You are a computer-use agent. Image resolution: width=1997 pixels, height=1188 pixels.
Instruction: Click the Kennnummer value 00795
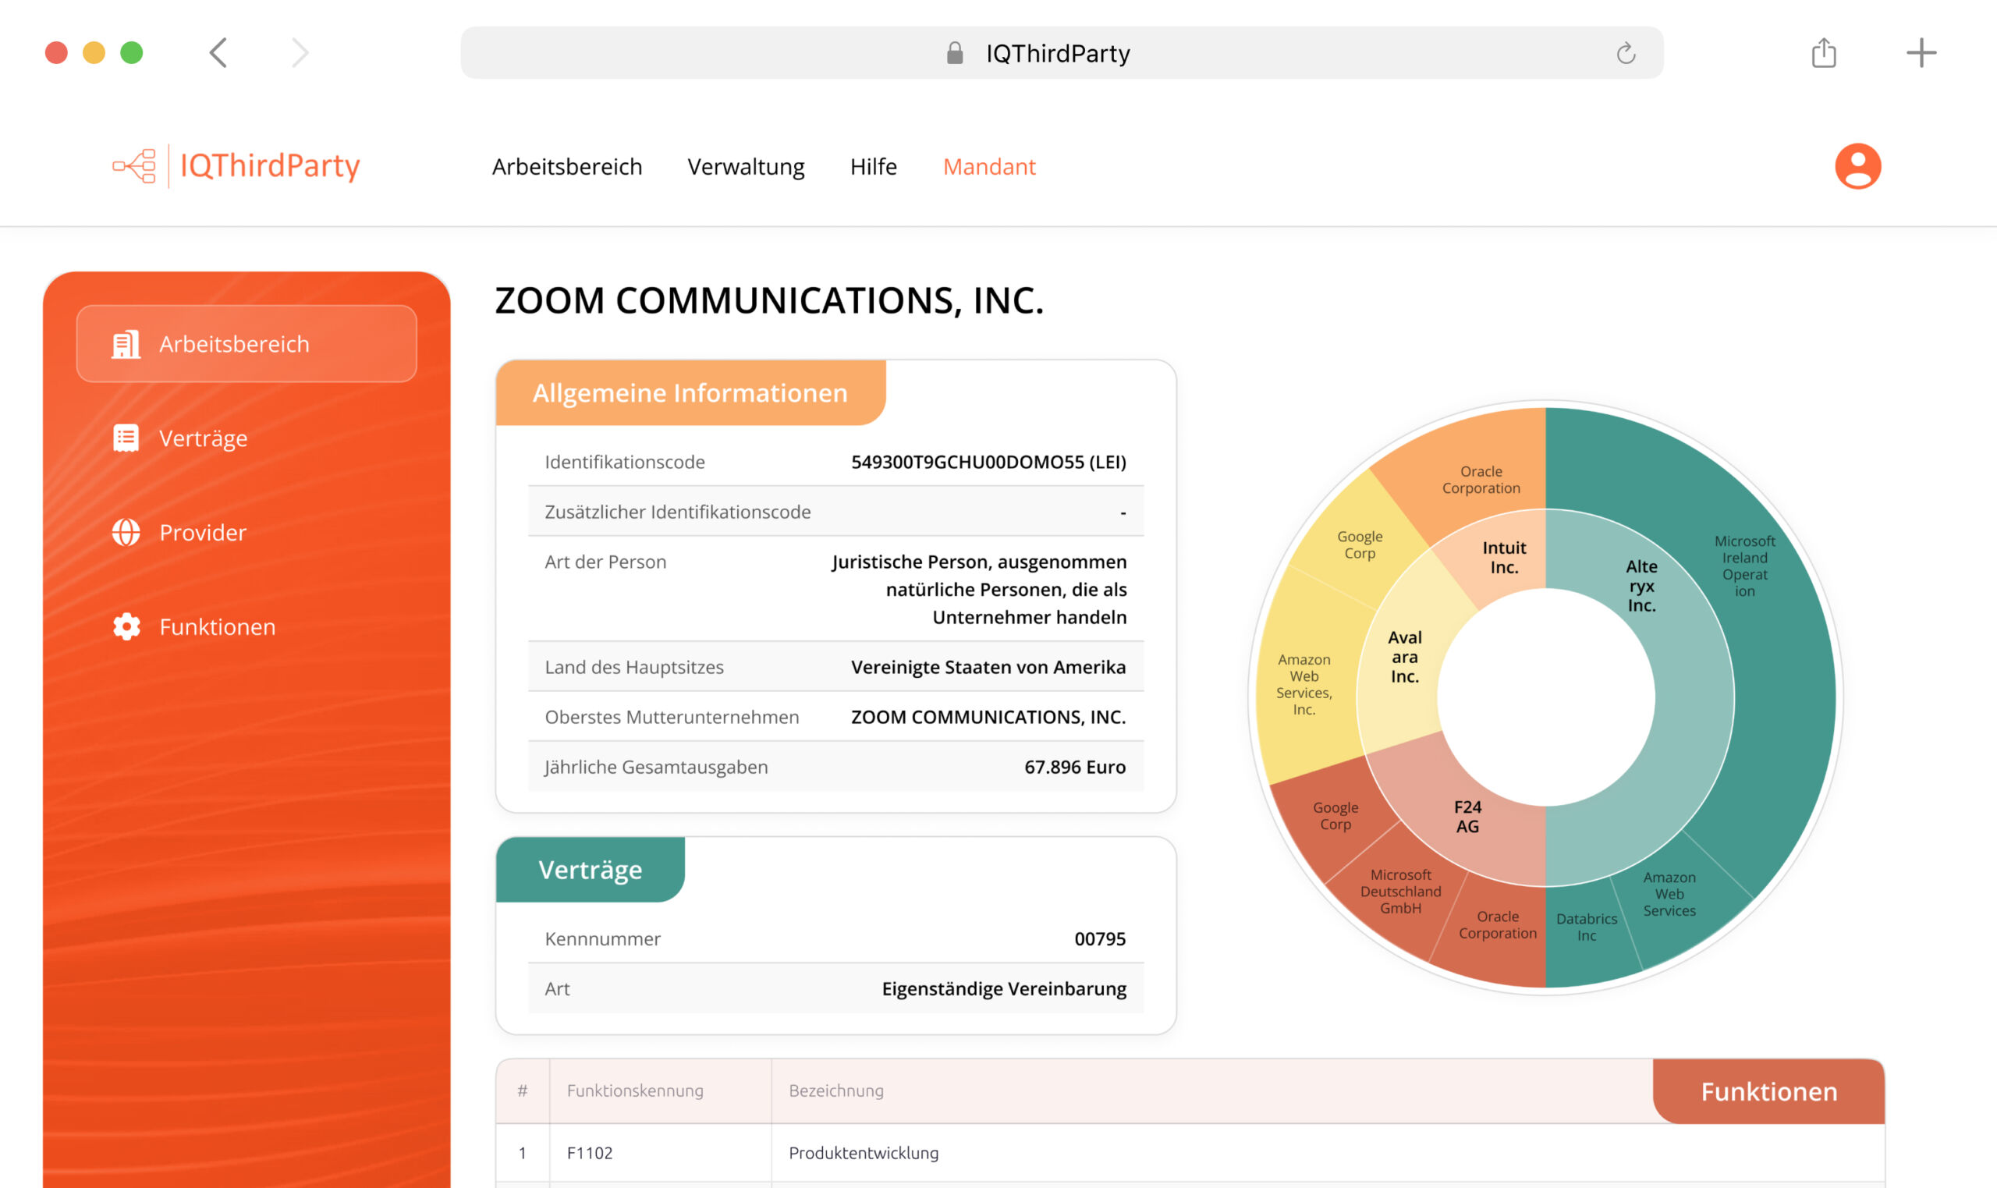[x=1100, y=939]
